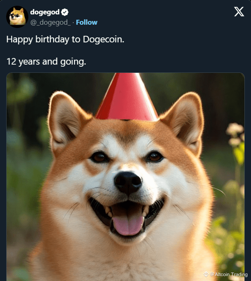Click the word 'Dogecoin' in the tweet

[x=103, y=39]
